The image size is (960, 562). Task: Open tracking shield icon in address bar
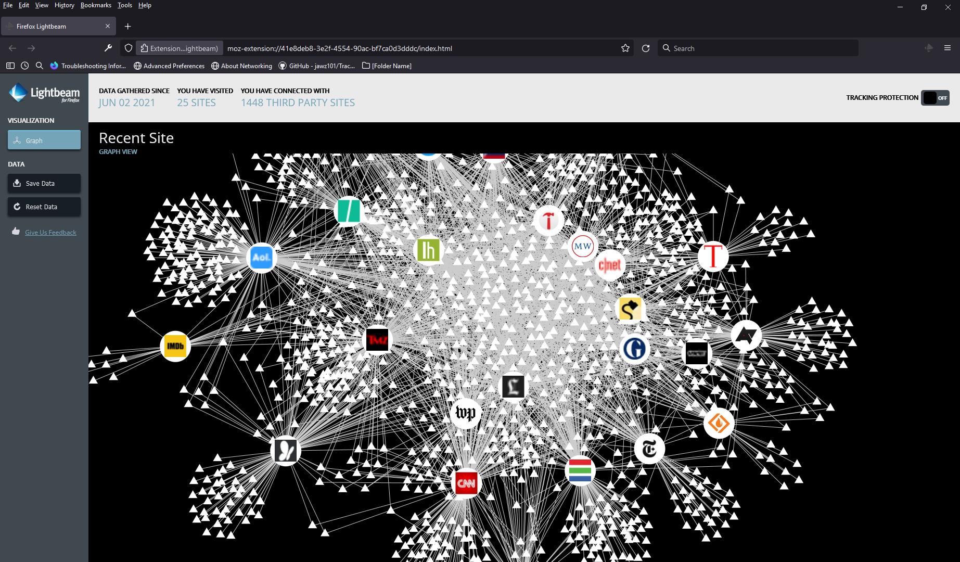(x=129, y=48)
